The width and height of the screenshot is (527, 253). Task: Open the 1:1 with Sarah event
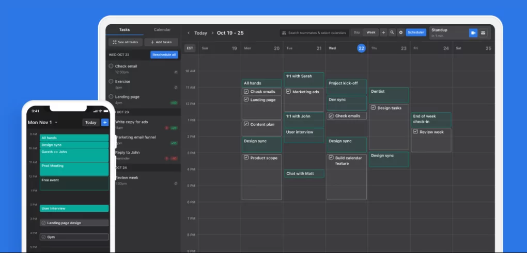pos(304,80)
